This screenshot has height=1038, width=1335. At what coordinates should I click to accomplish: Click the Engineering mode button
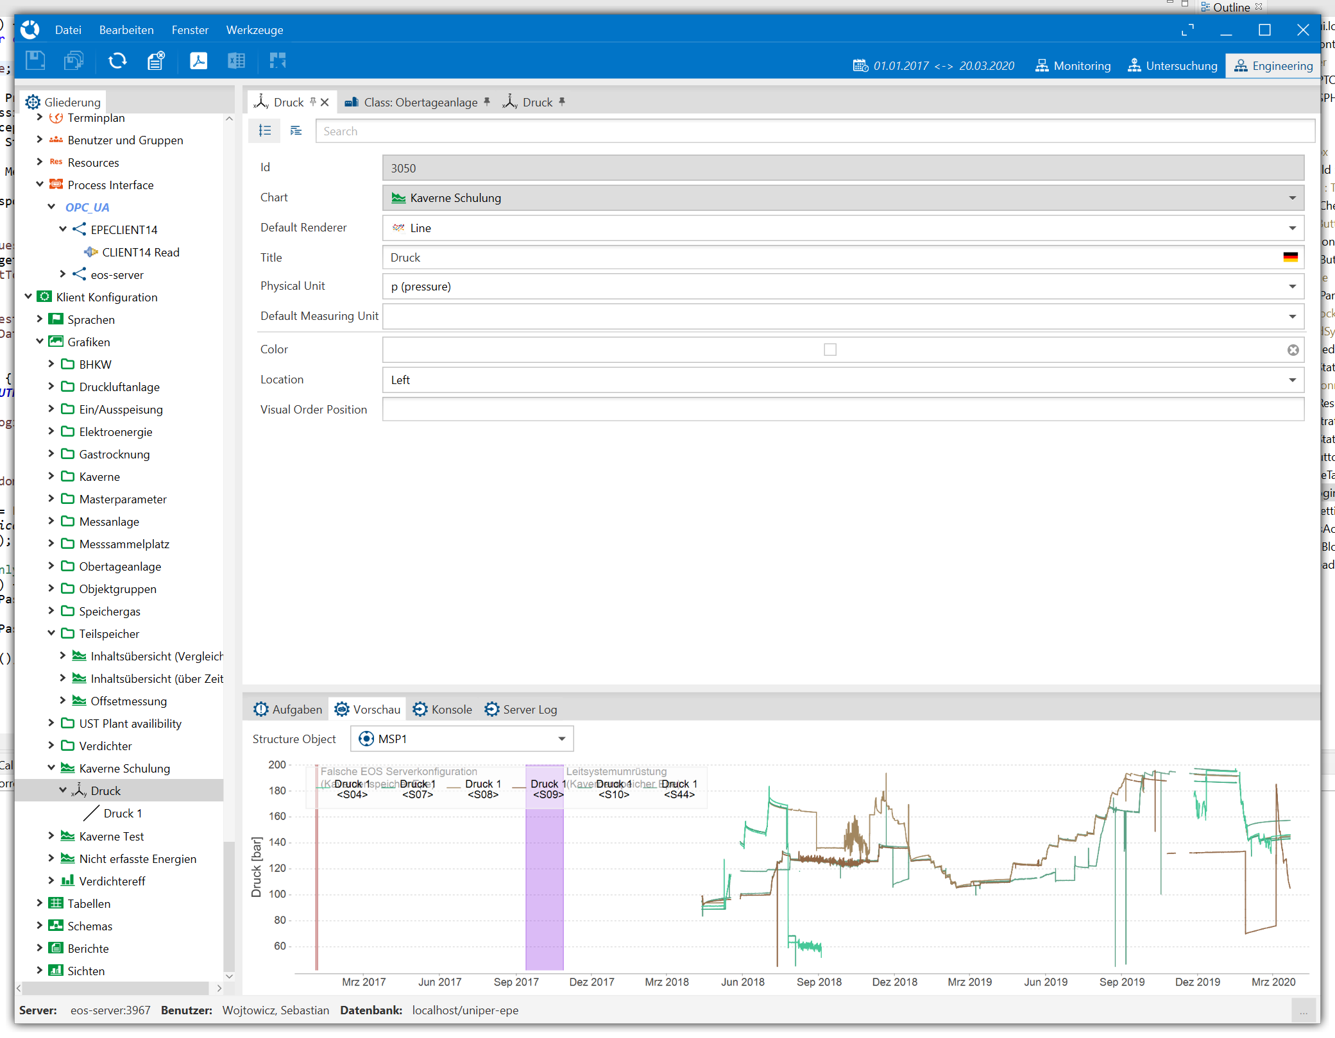pyautogui.click(x=1273, y=66)
